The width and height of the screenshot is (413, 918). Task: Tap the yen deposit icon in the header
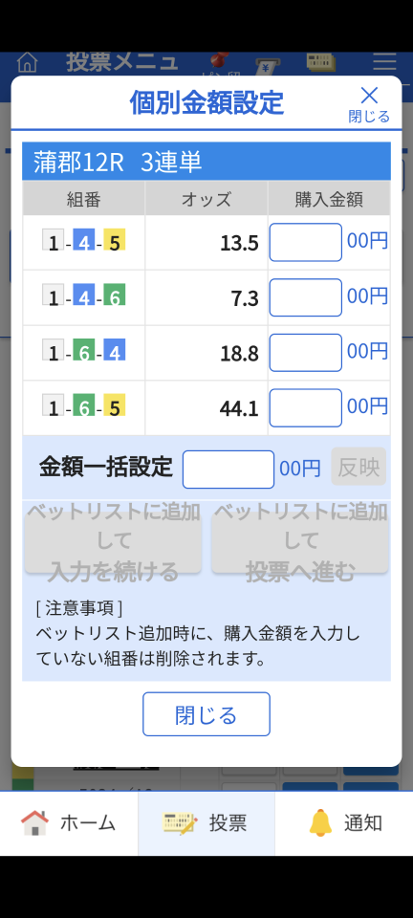267,66
